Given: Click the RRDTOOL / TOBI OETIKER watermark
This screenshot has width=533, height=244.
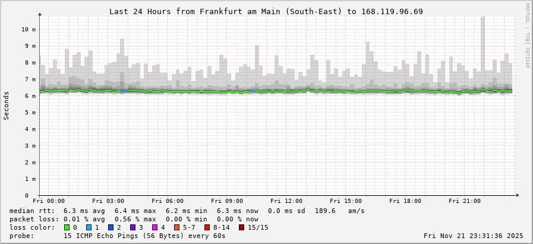Looking at the screenshot, I should tap(526, 36).
